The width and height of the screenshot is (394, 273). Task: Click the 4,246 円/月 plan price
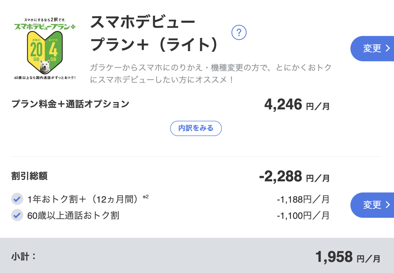click(x=297, y=105)
